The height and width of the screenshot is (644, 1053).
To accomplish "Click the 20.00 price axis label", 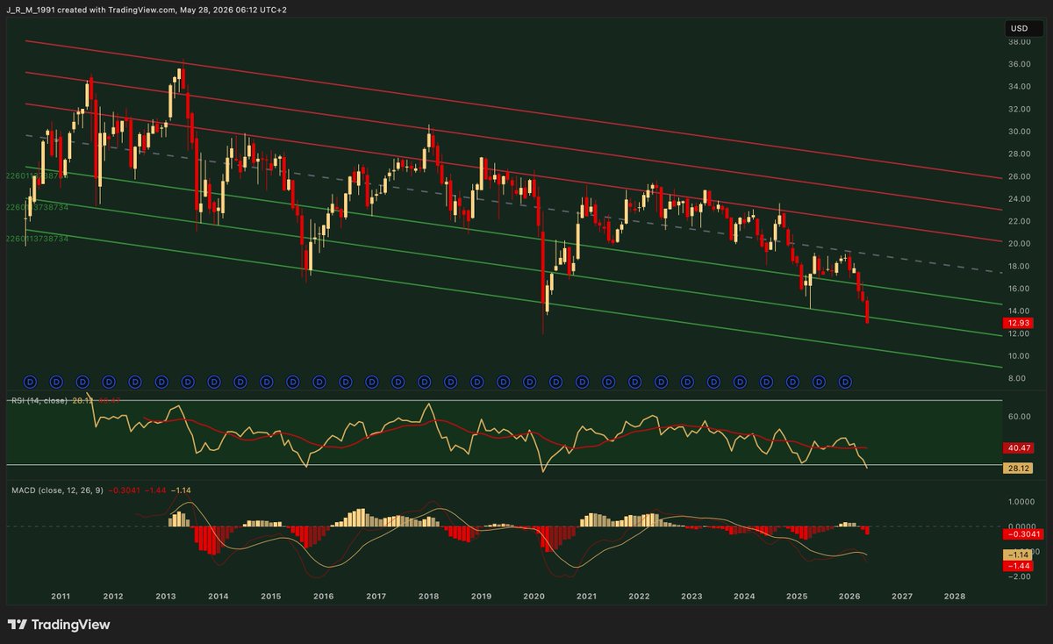I will (x=1019, y=243).
